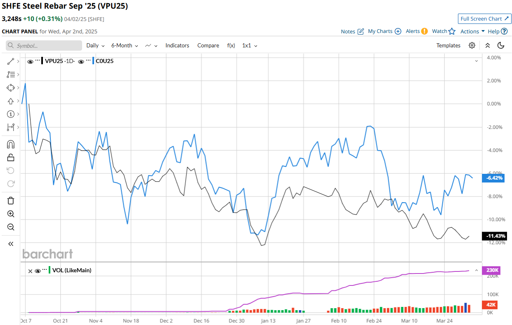The image size is (512, 325).
Task: Toggle visibility of the VOL indicator
Action: point(38,271)
